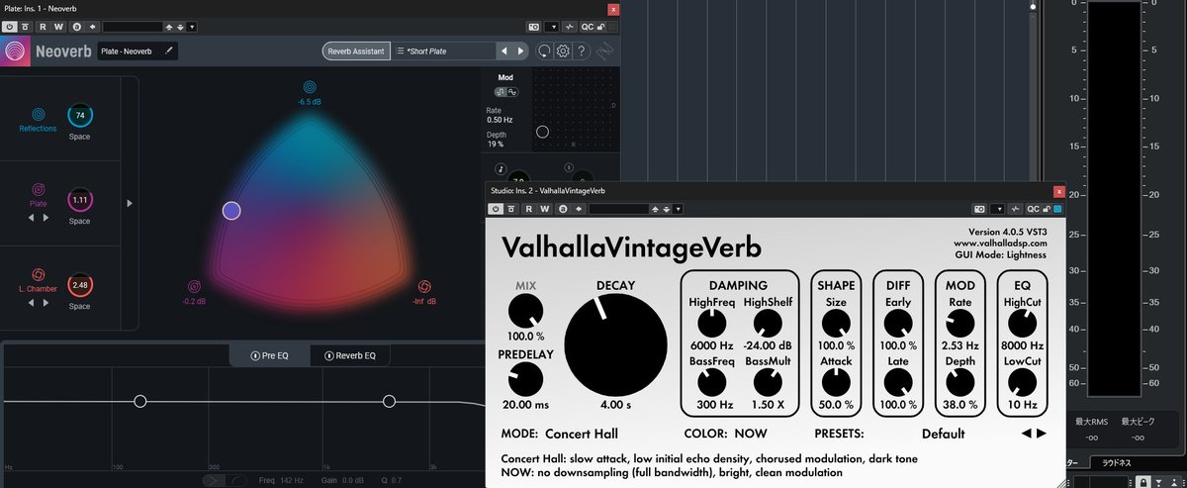This screenshot has width=1187, height=488.
Task: Toggle ValhallaVintageVerb plugin power button
Action: [x=496, y=209]
